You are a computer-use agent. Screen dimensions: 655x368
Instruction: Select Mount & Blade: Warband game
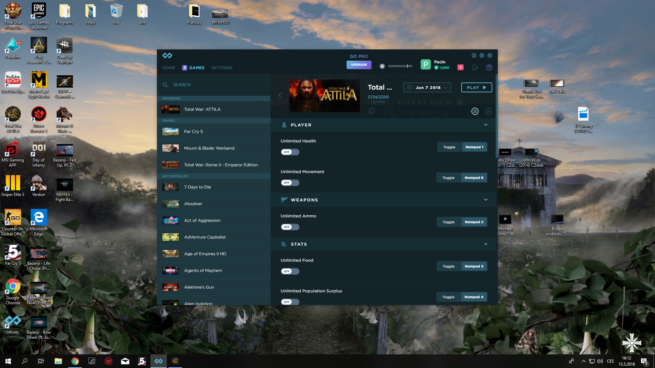coord(214,148)
